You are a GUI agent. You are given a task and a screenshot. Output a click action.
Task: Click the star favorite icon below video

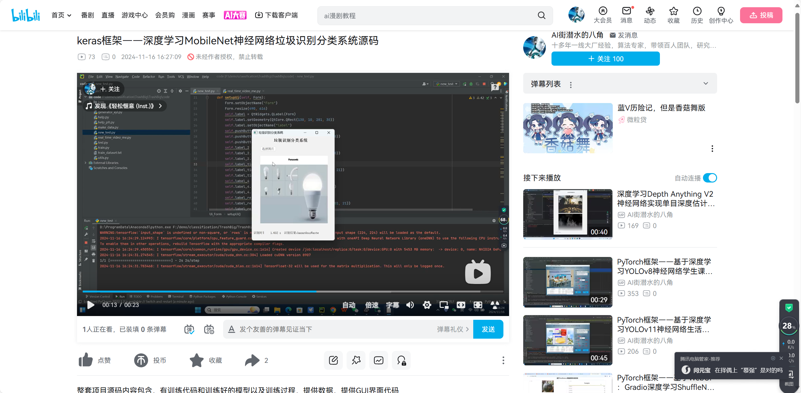[x=197, y=360]
